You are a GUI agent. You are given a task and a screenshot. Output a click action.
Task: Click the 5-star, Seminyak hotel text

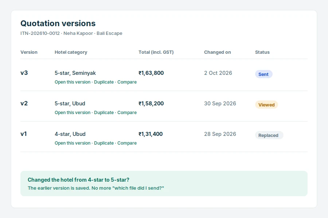pyautogui.click(x=75, y=73)
